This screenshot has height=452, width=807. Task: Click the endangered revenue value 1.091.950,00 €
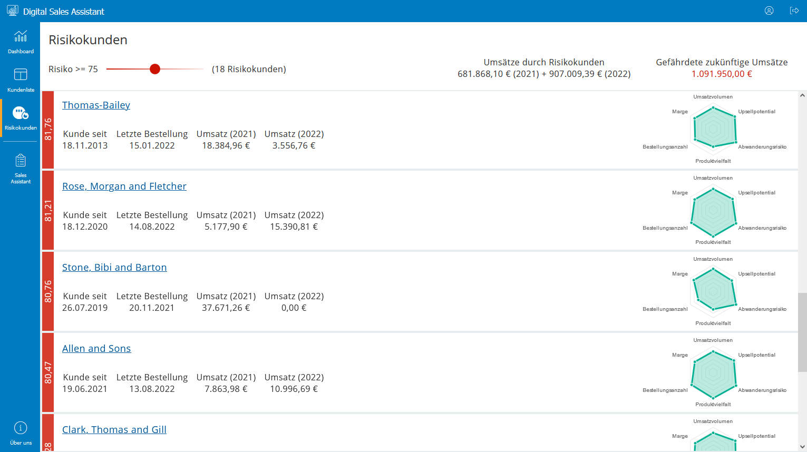pos(722,74)
